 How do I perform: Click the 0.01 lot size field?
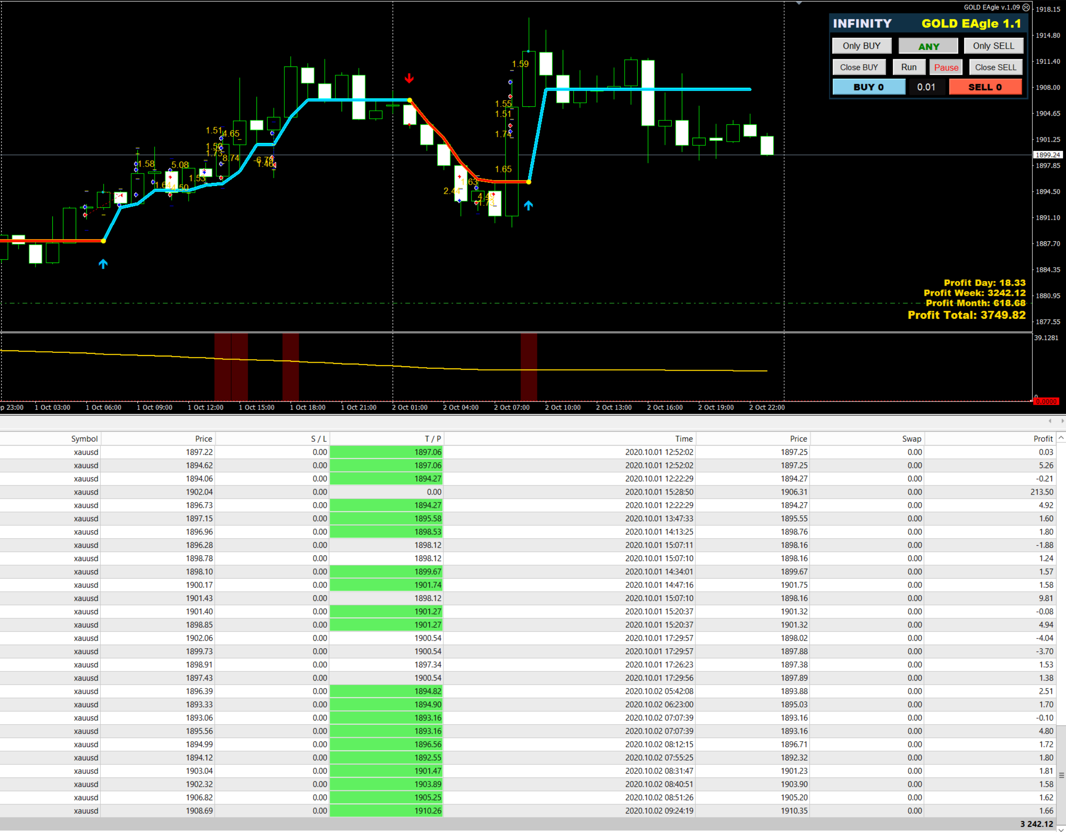pyautogui.click(x=926, y=87)
